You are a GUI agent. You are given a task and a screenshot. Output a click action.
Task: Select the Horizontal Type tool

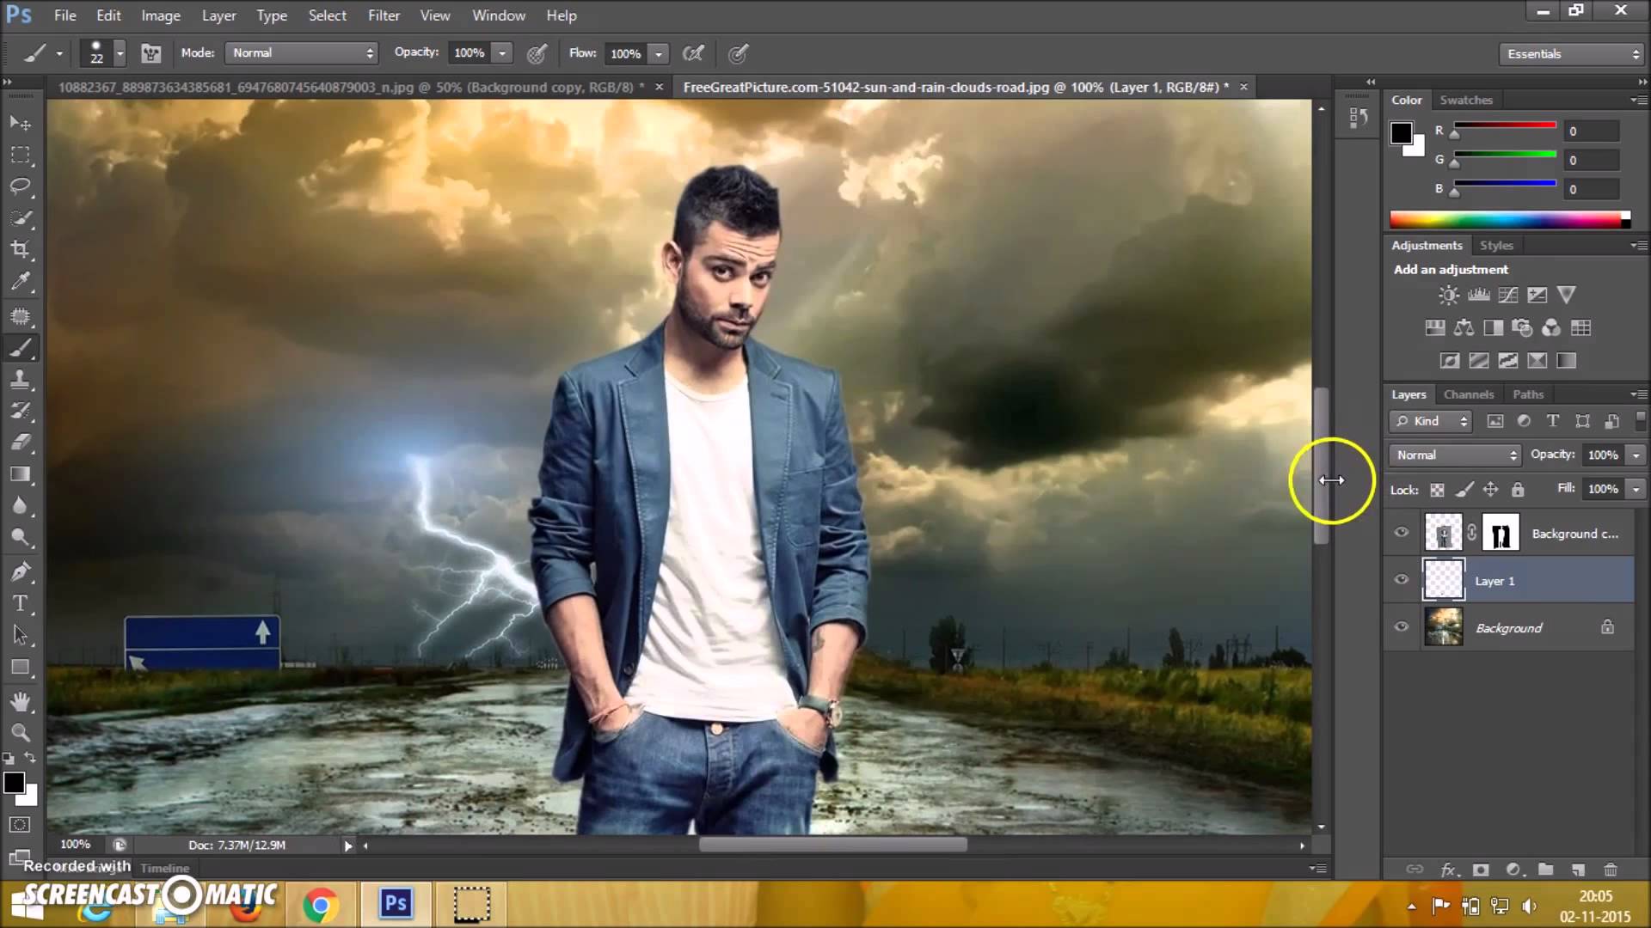[x=20, y=603]
